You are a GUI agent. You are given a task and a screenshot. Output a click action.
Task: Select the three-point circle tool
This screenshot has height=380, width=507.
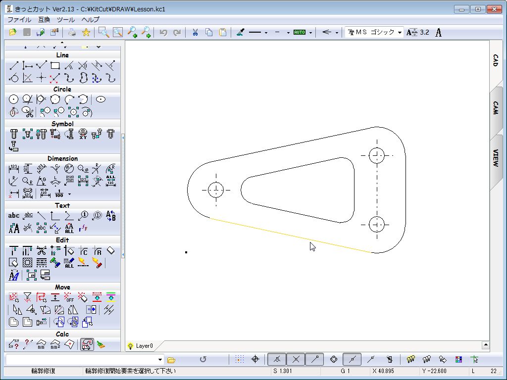coord(55,99)
